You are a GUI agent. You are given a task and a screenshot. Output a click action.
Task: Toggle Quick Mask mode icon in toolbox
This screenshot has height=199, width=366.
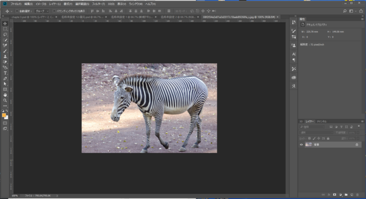5,123
